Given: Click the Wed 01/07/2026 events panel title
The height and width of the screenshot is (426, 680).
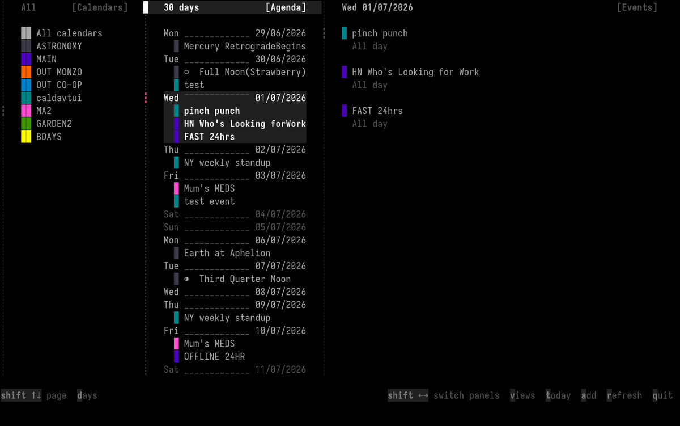Looking at the screenshot, I should click(377, 7).
